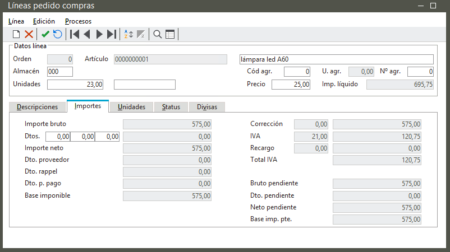Click the Dto. proveedor value
Screen dimensions: 450x252
[167, 160]
